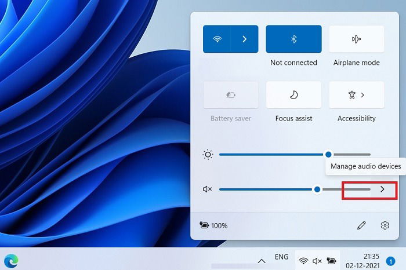
Task: Open Settings via gear icon
Action: coord(385,225)
